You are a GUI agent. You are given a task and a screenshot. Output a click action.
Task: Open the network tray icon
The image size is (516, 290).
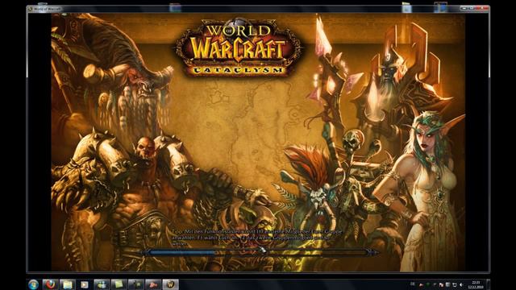coord(455,284)
